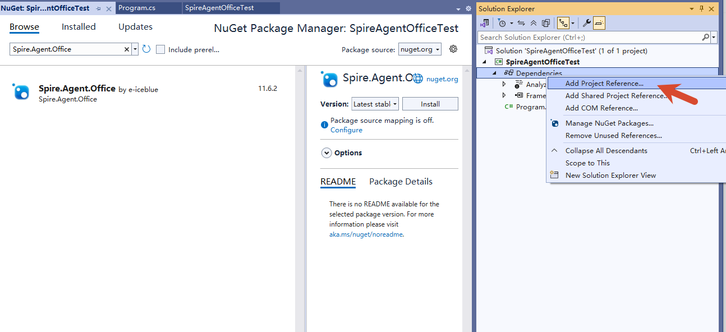Choose Scope to This menu item
This screenshot has height=332, width=726.
click(636, 163)
